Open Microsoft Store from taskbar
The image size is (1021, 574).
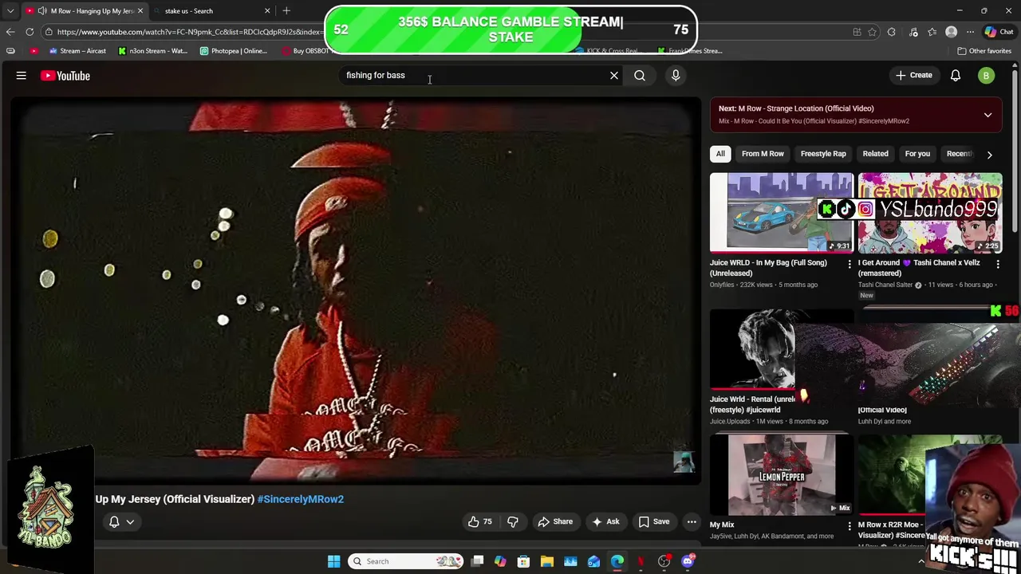[523, 561]
